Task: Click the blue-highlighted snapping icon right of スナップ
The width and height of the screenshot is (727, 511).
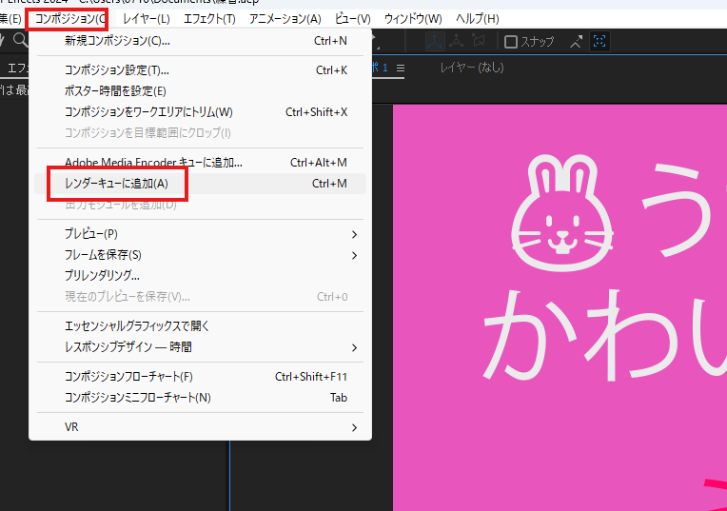Action: pyautogui.click(x=600, y=41)
